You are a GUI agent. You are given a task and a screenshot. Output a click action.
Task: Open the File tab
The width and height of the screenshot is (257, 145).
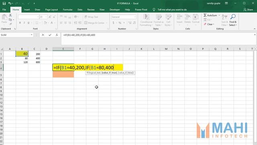point(4,10)
